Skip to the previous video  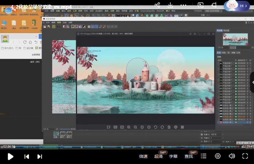tap(27, 157)
